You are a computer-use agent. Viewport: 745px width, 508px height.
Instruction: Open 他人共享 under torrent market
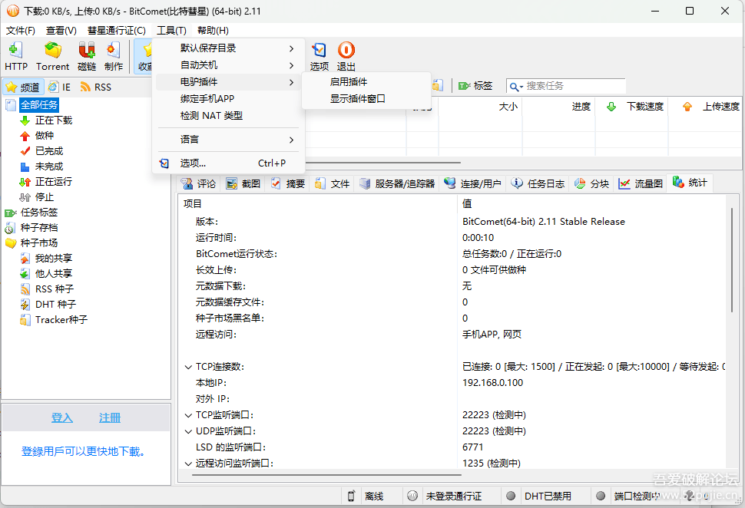tap(46, 273)
